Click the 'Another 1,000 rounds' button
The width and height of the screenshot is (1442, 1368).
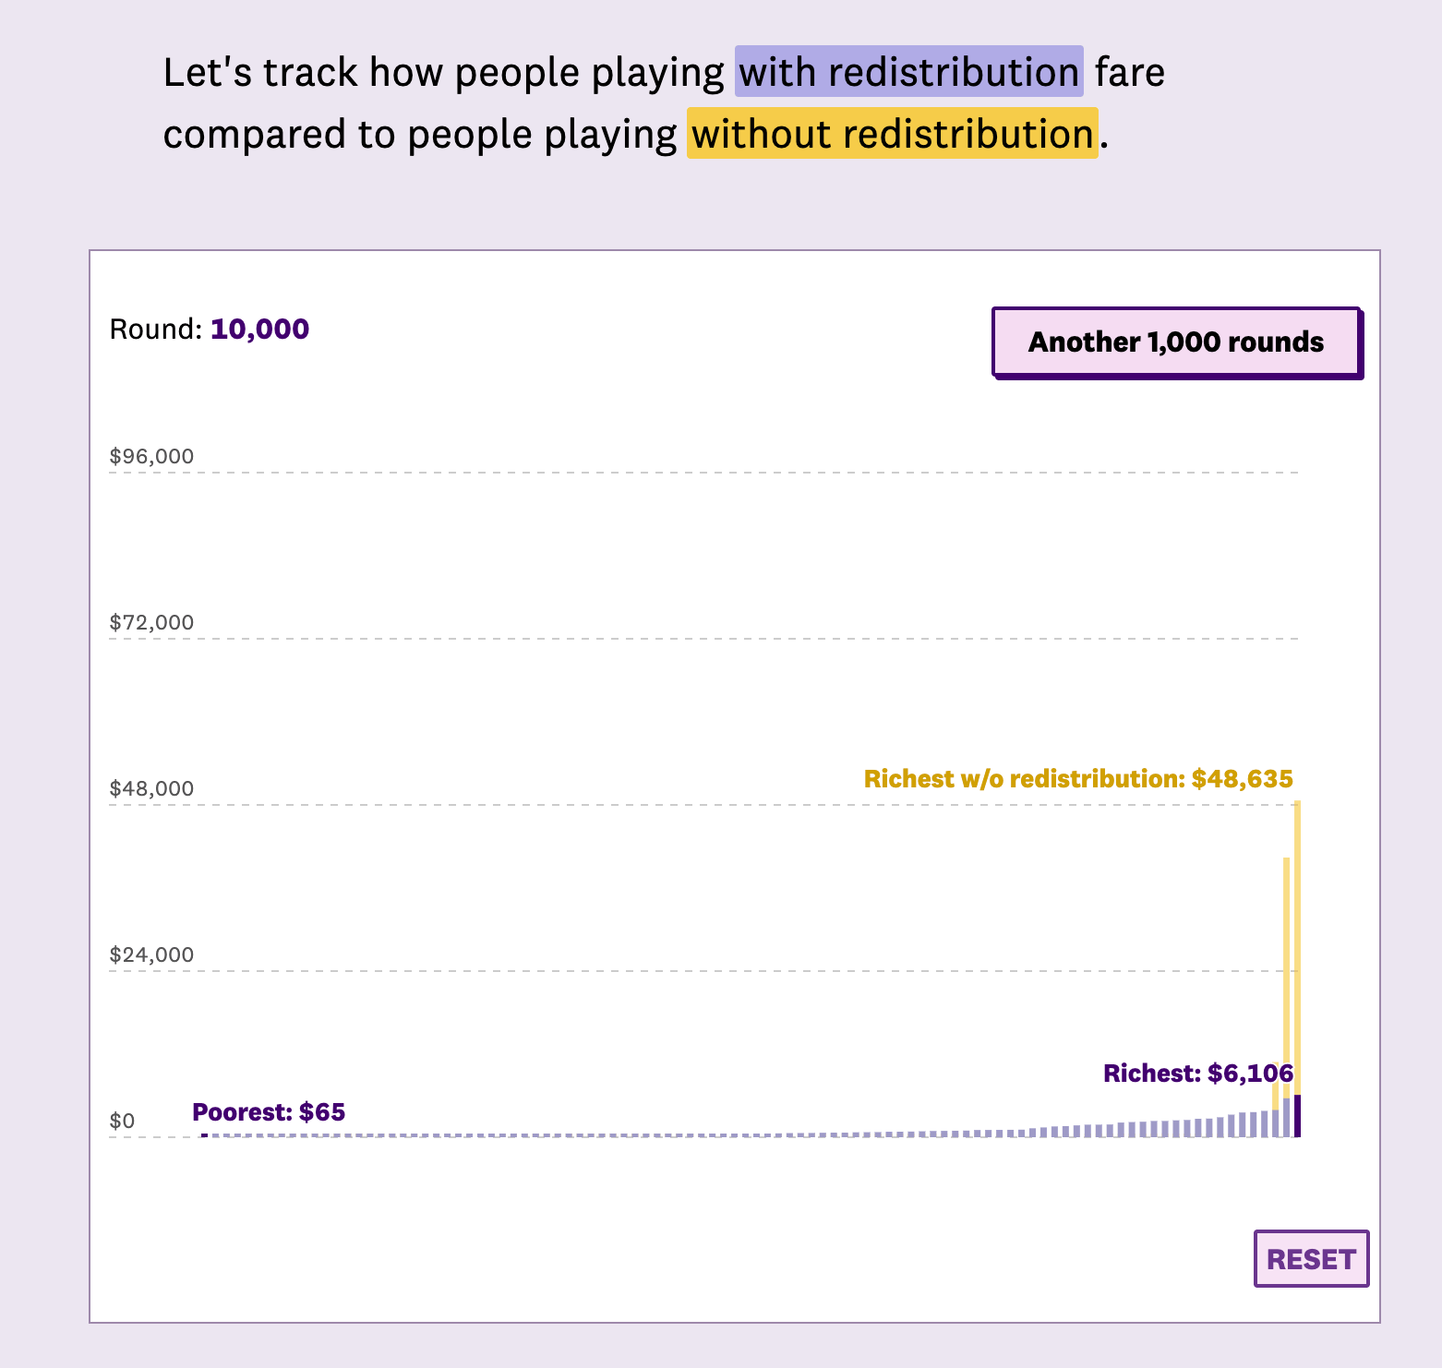tap(1176, 342)
